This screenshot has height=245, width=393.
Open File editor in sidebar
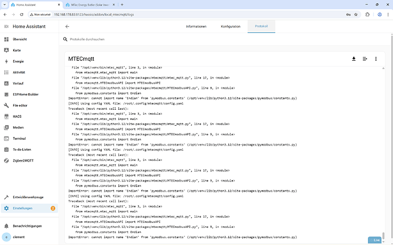point(29,105)
